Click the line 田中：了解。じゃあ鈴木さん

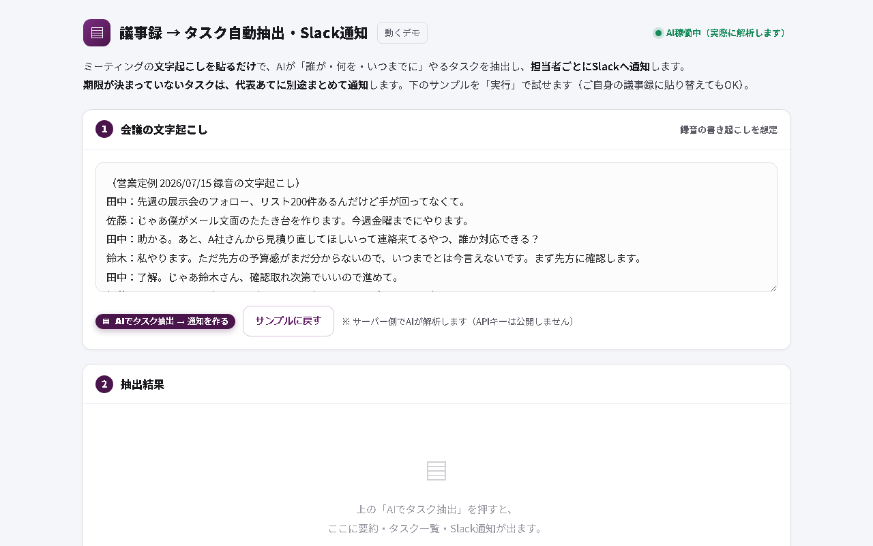coord(252,277)
